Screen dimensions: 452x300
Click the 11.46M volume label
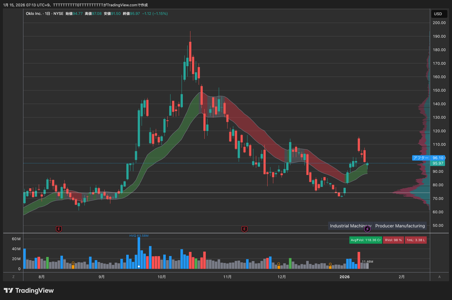click(367, 261)
